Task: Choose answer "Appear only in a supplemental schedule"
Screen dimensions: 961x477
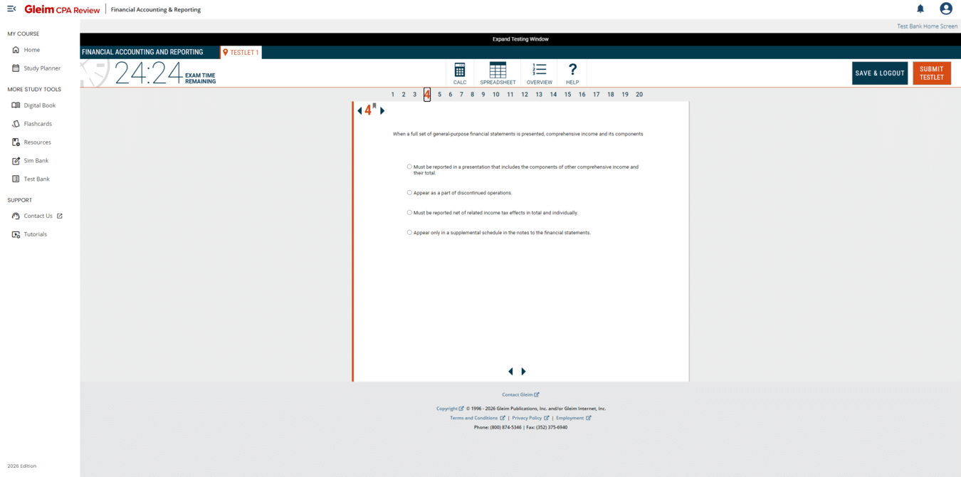Action: [x=409, y=232]
